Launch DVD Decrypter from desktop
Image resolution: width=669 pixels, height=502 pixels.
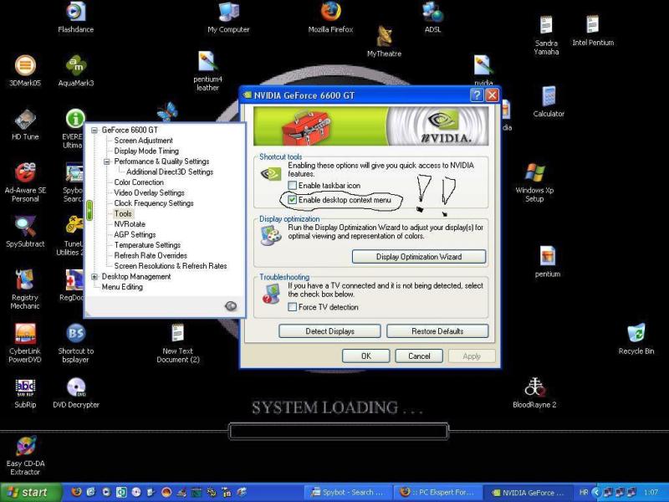(76, 387)
